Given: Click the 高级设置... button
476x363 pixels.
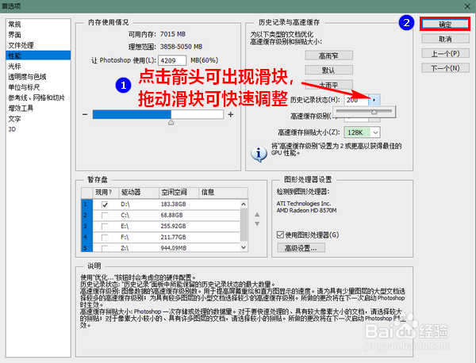Looking at the screenshot, I should click(x=301, y=248).
